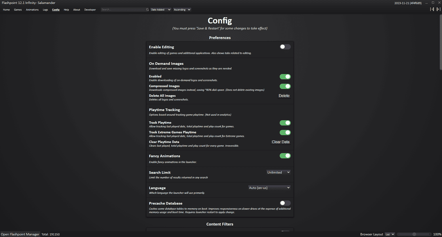Enable the Precache Database toggle
Screen dimensions: 442x237
pos(285,203)
